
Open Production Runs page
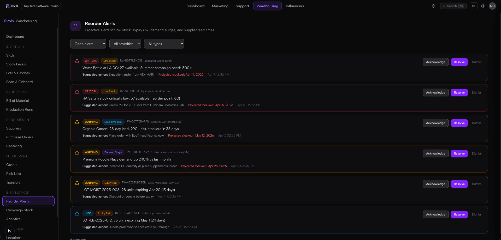pyautogui.click(x=28, y=110)
